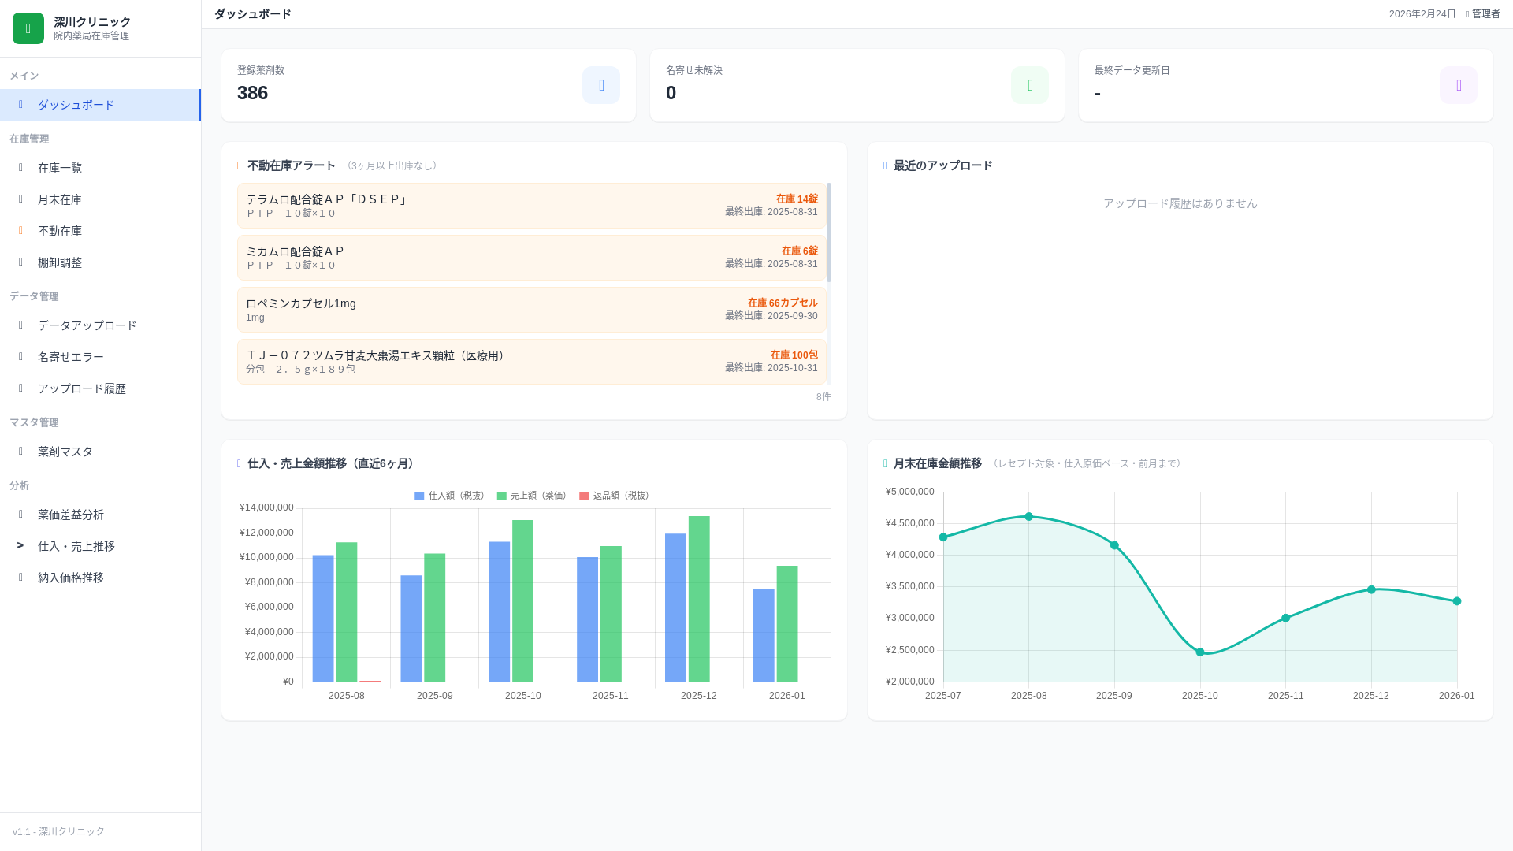This screenshot has height=851, width=1513.
Task: Go to 納入価格推移 in the sidebar
Action: click(100, 578)
